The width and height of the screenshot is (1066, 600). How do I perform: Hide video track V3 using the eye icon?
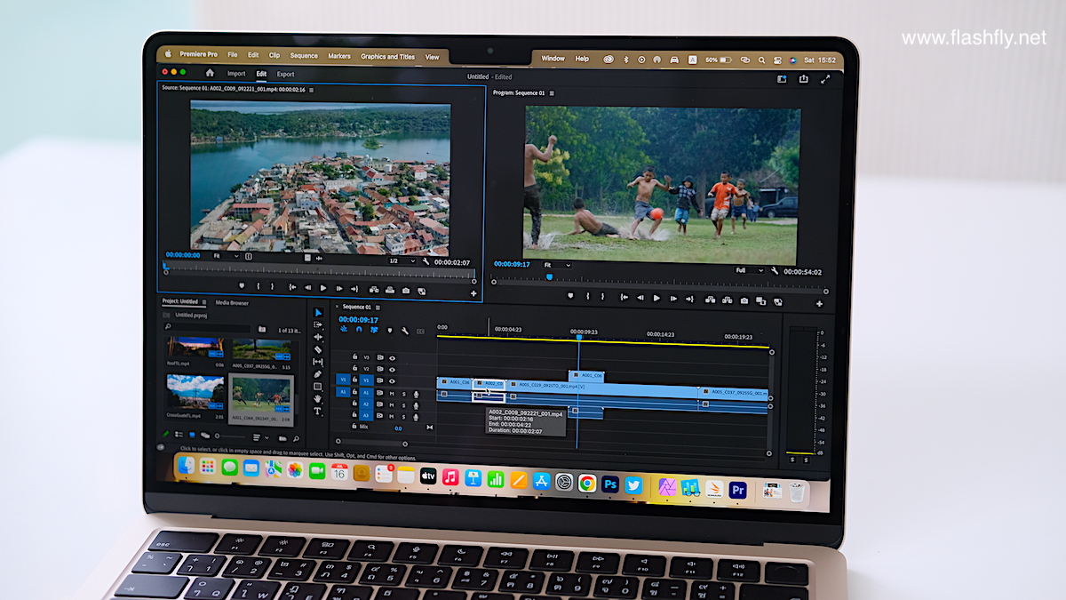coord(392,358)
